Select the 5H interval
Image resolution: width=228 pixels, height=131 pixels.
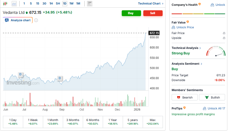coord(58,4)
